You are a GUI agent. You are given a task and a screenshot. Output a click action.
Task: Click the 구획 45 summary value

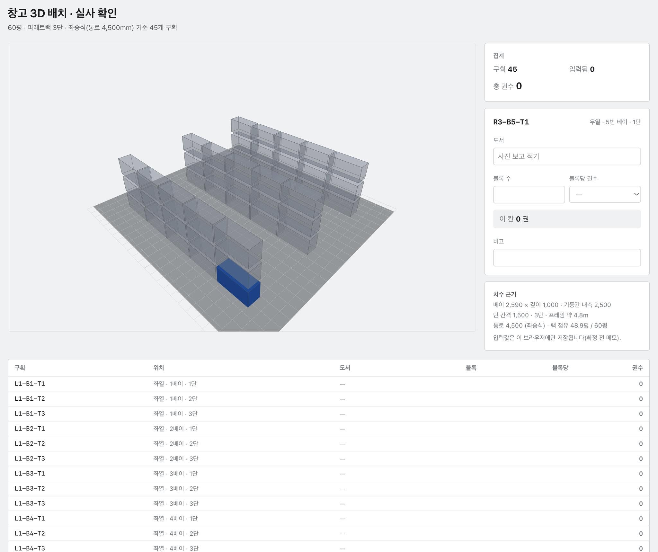click(505, 69)
